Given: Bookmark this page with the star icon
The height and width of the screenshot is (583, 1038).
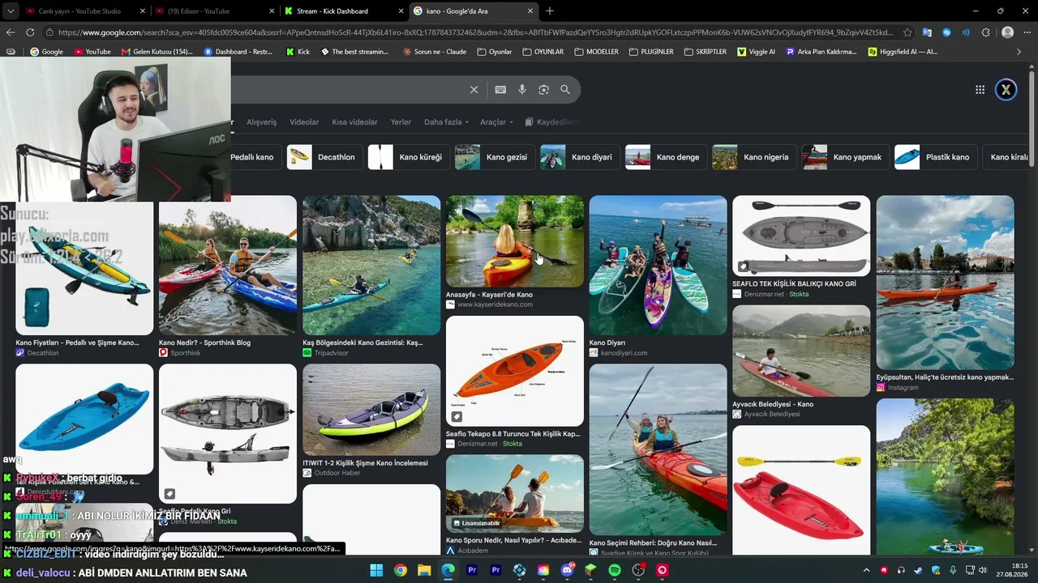Looking at the screenshot, I should click(907, 32).
